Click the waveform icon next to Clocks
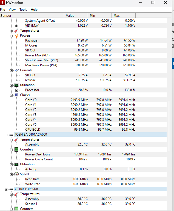Screen dimensions: 174x211 [16, 95]
